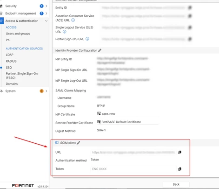219x189 pixels.
Task: Open info tooltip for ACS URL
Action: 73,20
